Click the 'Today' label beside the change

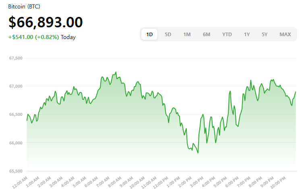68,37
